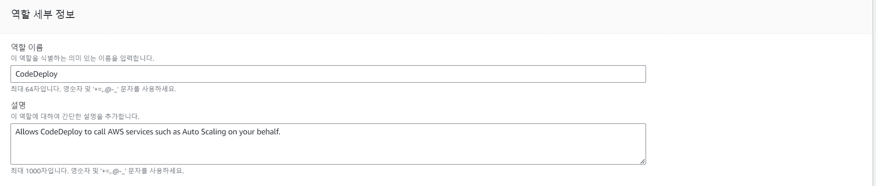Click the word CodeDeploy in role name field
876x186 pixels.
coord(36,74)
